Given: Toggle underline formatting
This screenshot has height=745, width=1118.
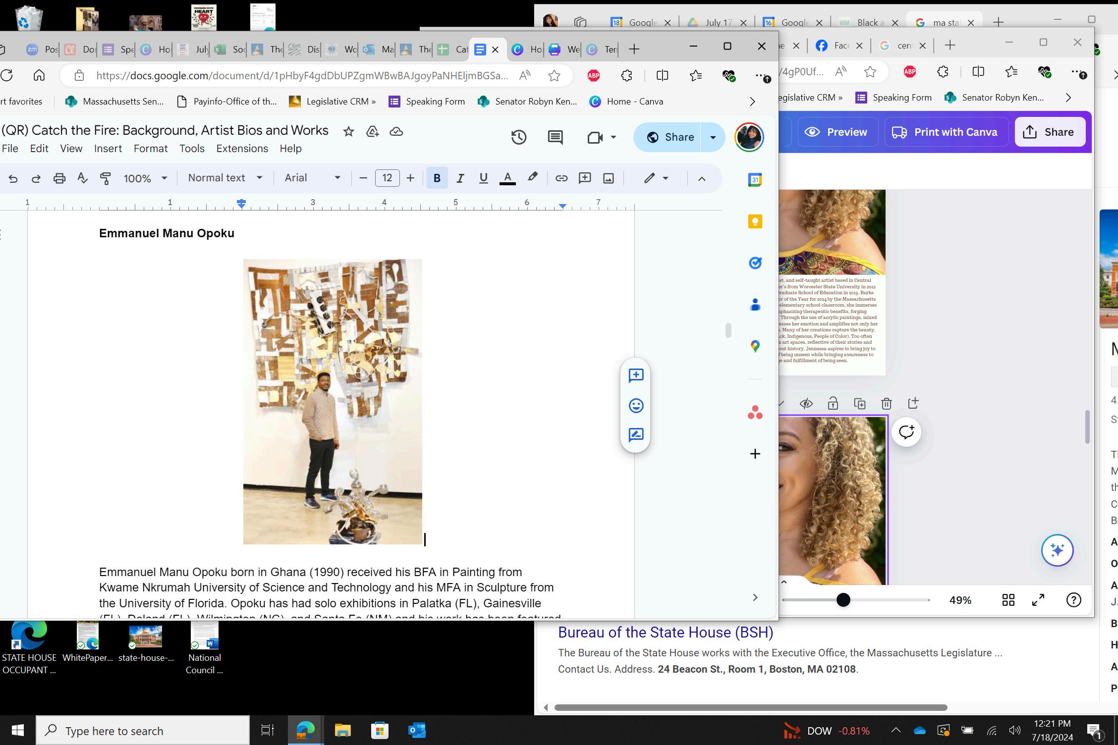Looking at the screenshot, I should click(483, 178).
